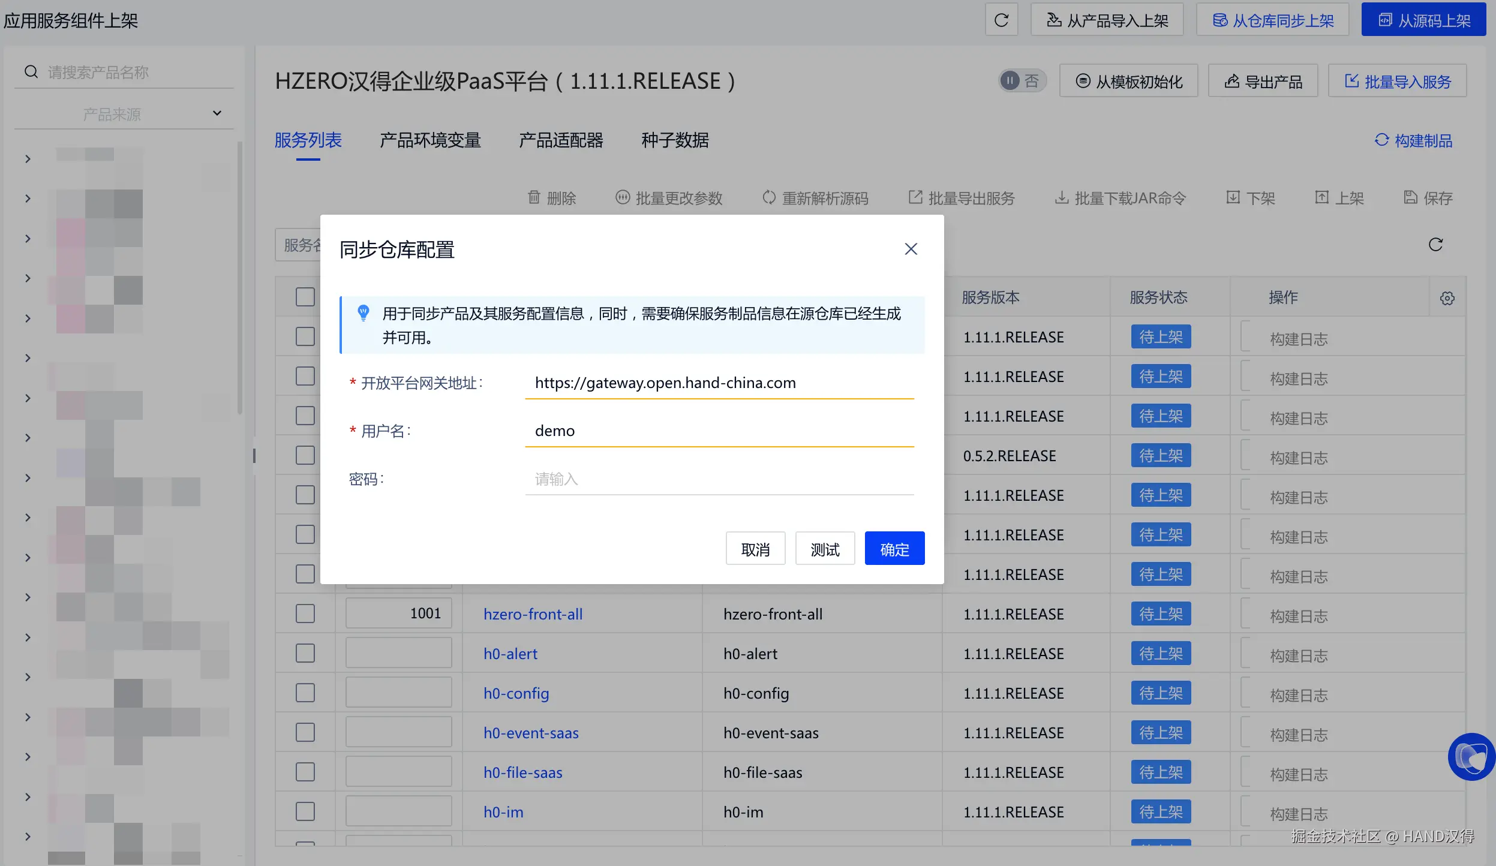Toggle the 否 switch next to product title
Image resolution: width=1496 pixels, height=866 pixels.
1022,81
